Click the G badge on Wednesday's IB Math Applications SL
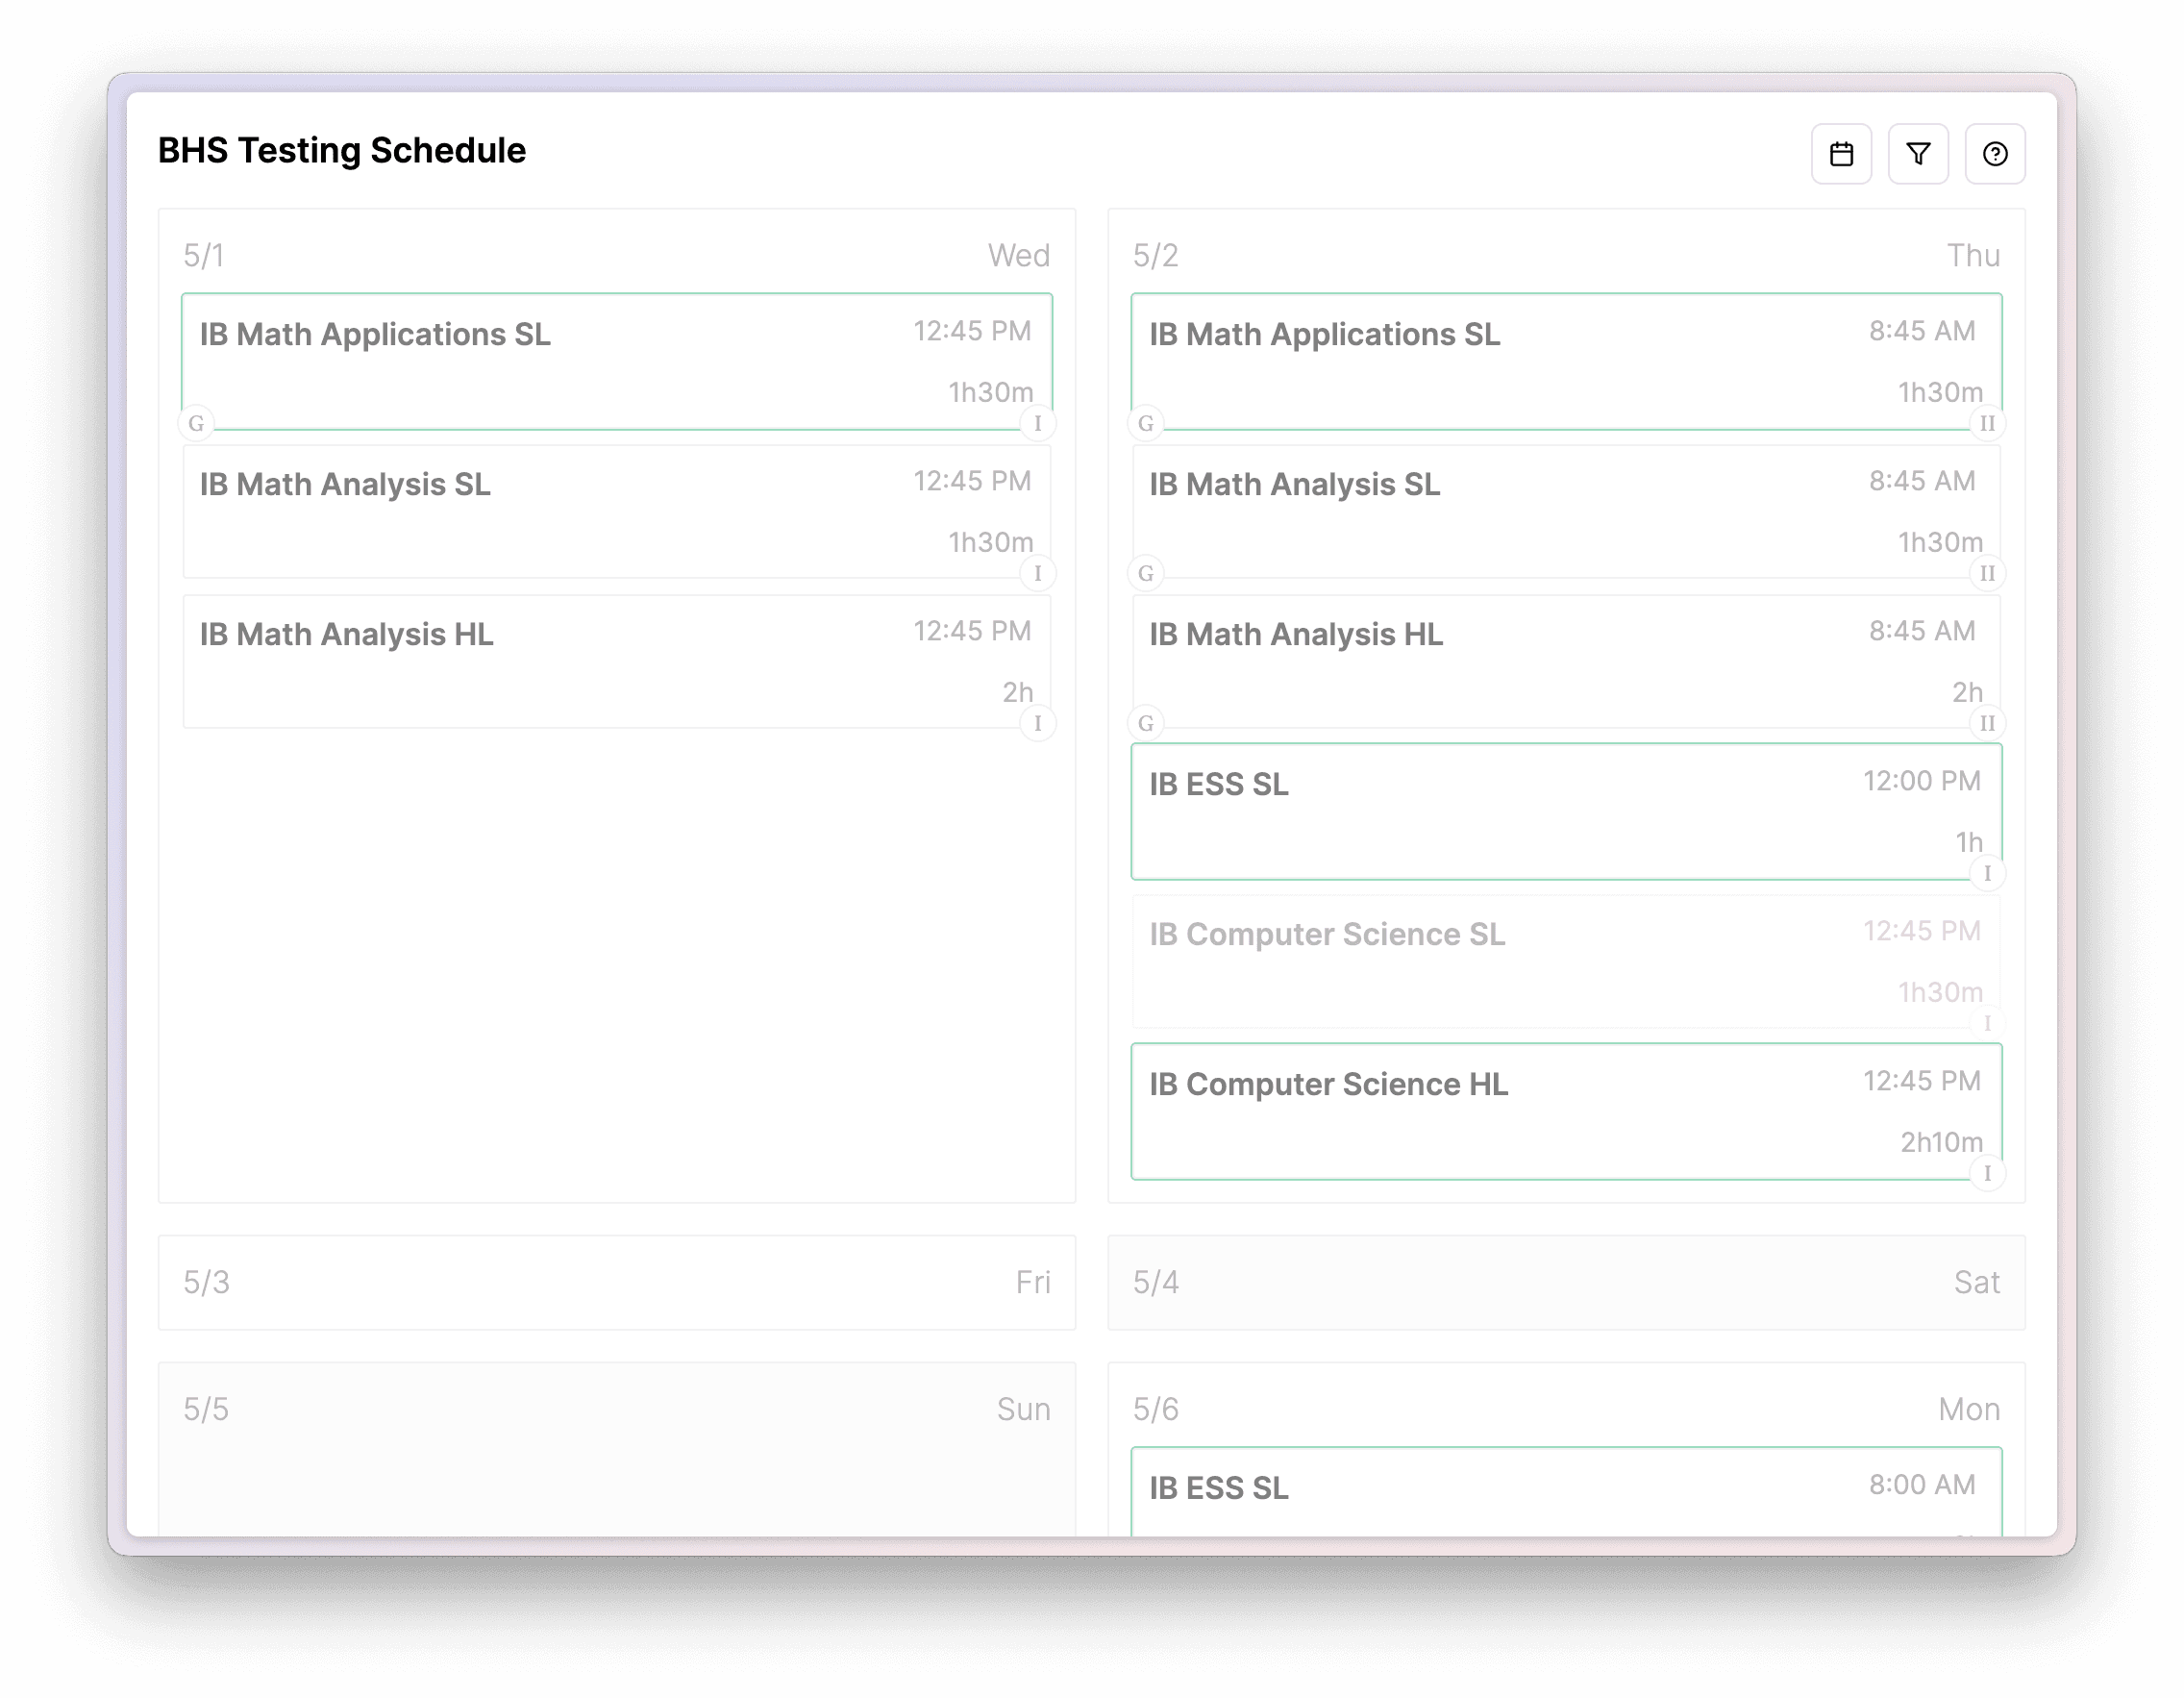 [x=196, y=423]
